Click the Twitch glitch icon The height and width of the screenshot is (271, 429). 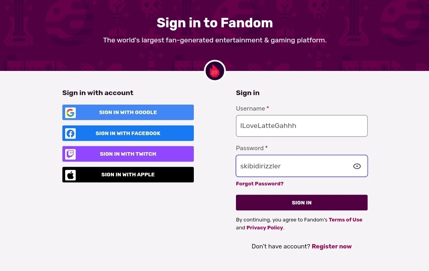click(70, 154)
